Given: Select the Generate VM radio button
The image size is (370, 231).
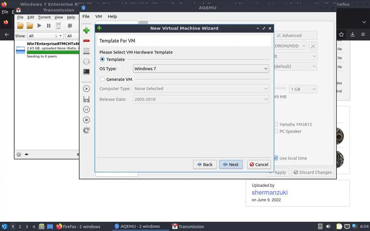Looking at the screenshot, I should 102,79.
